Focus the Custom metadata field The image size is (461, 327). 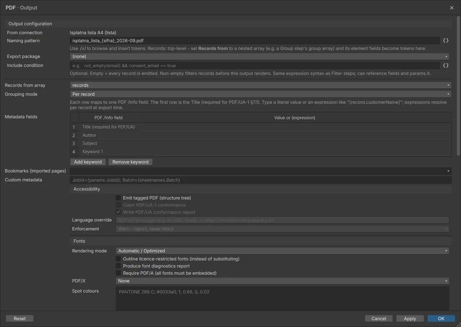click(x=261, y=180)
